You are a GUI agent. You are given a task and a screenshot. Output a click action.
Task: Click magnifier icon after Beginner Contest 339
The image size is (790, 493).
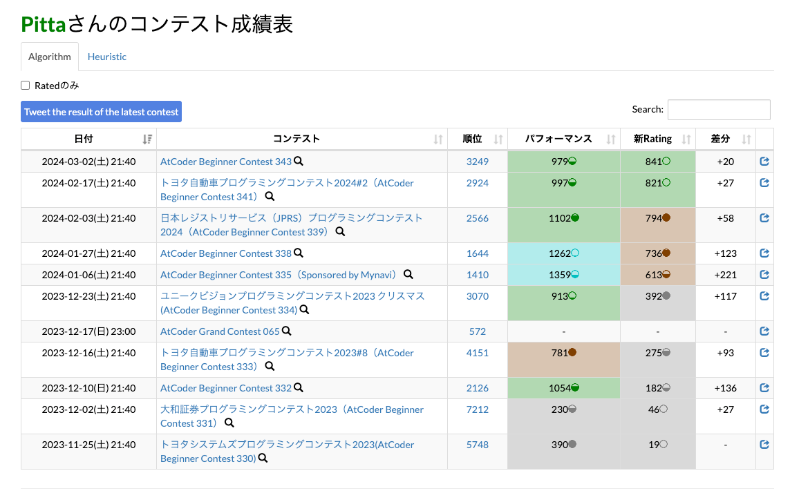click(x=341, y=231)
